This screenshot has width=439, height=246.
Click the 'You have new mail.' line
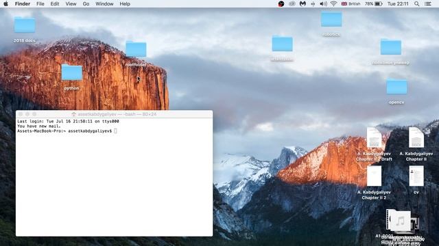pos(39,126)
